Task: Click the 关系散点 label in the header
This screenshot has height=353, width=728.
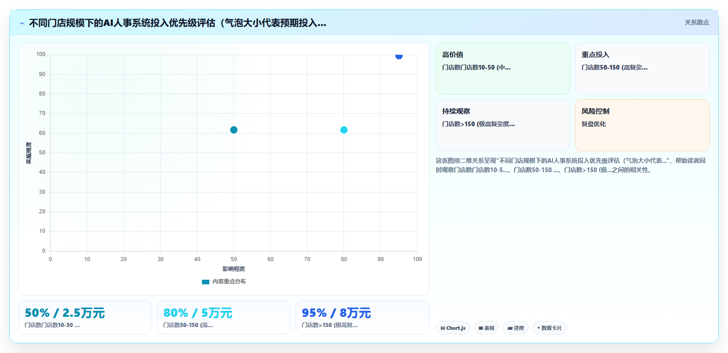Action: [x=696, y=22]
